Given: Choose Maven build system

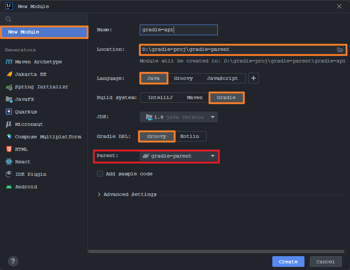Looking at the screenshot, I should coord(195,97).
